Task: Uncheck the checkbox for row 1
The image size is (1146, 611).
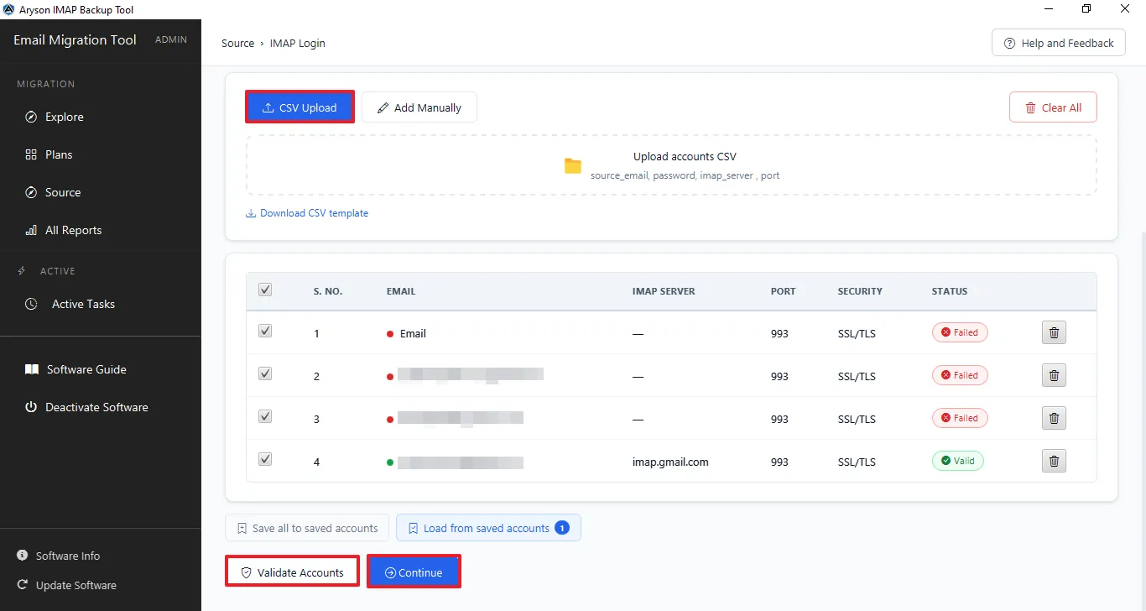Action: pyautogui.click(x=265, y=332)
